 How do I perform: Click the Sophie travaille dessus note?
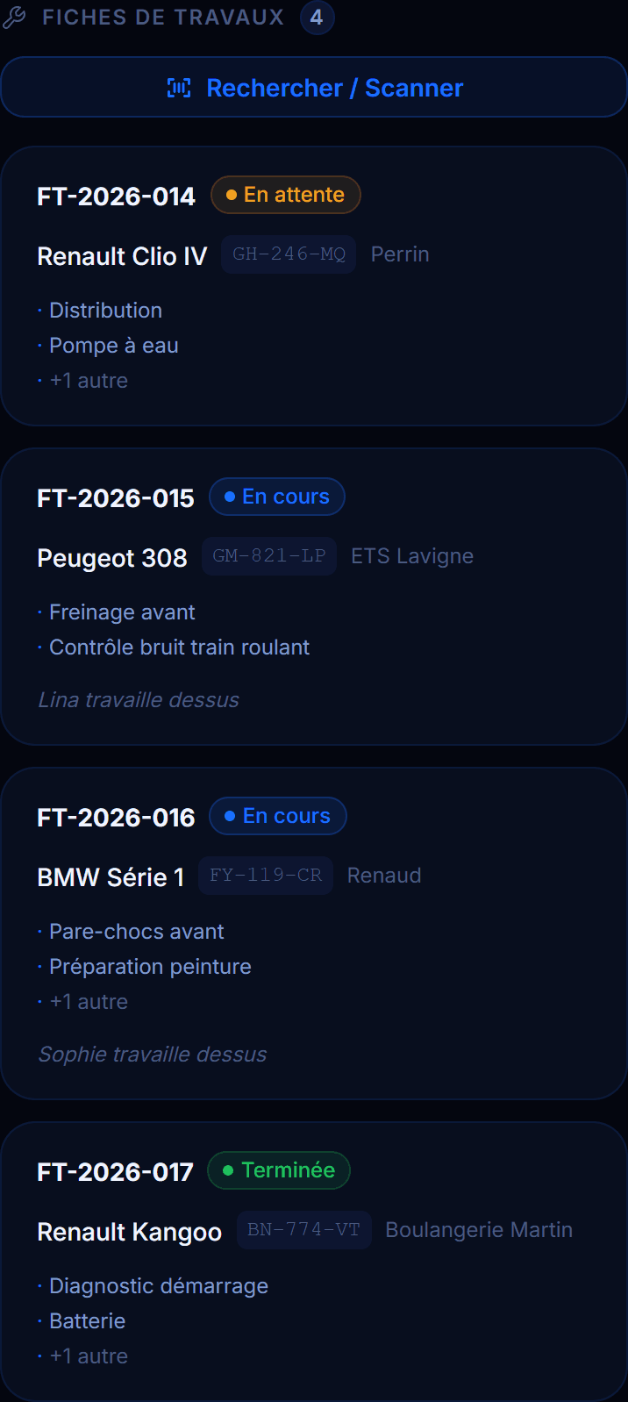coord(153,1055)
